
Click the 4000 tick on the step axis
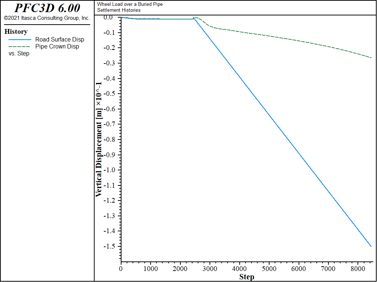click(x=239, y=269)
